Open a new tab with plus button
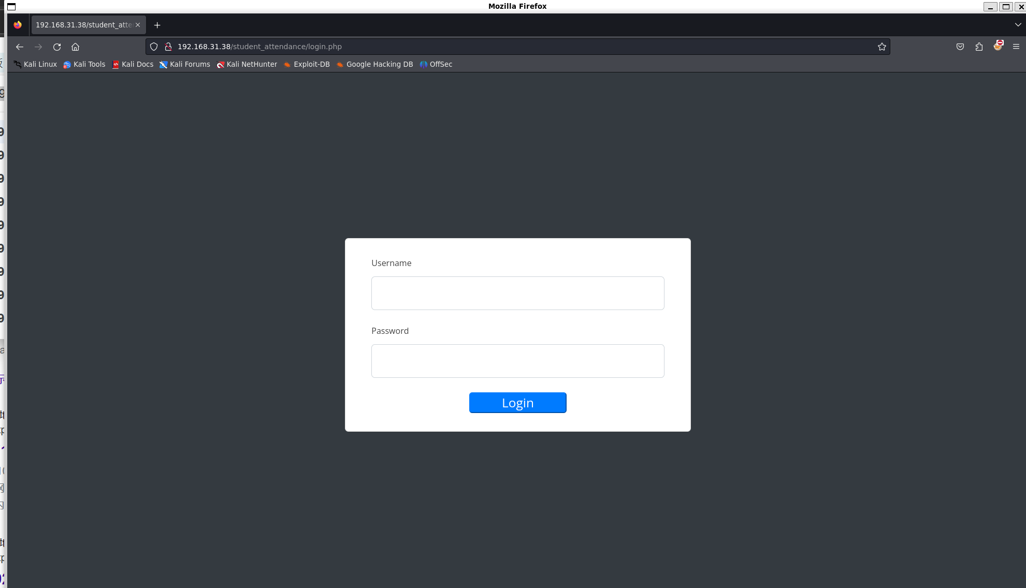Viewport: 1026px width, 588px height. click(157, 25)
